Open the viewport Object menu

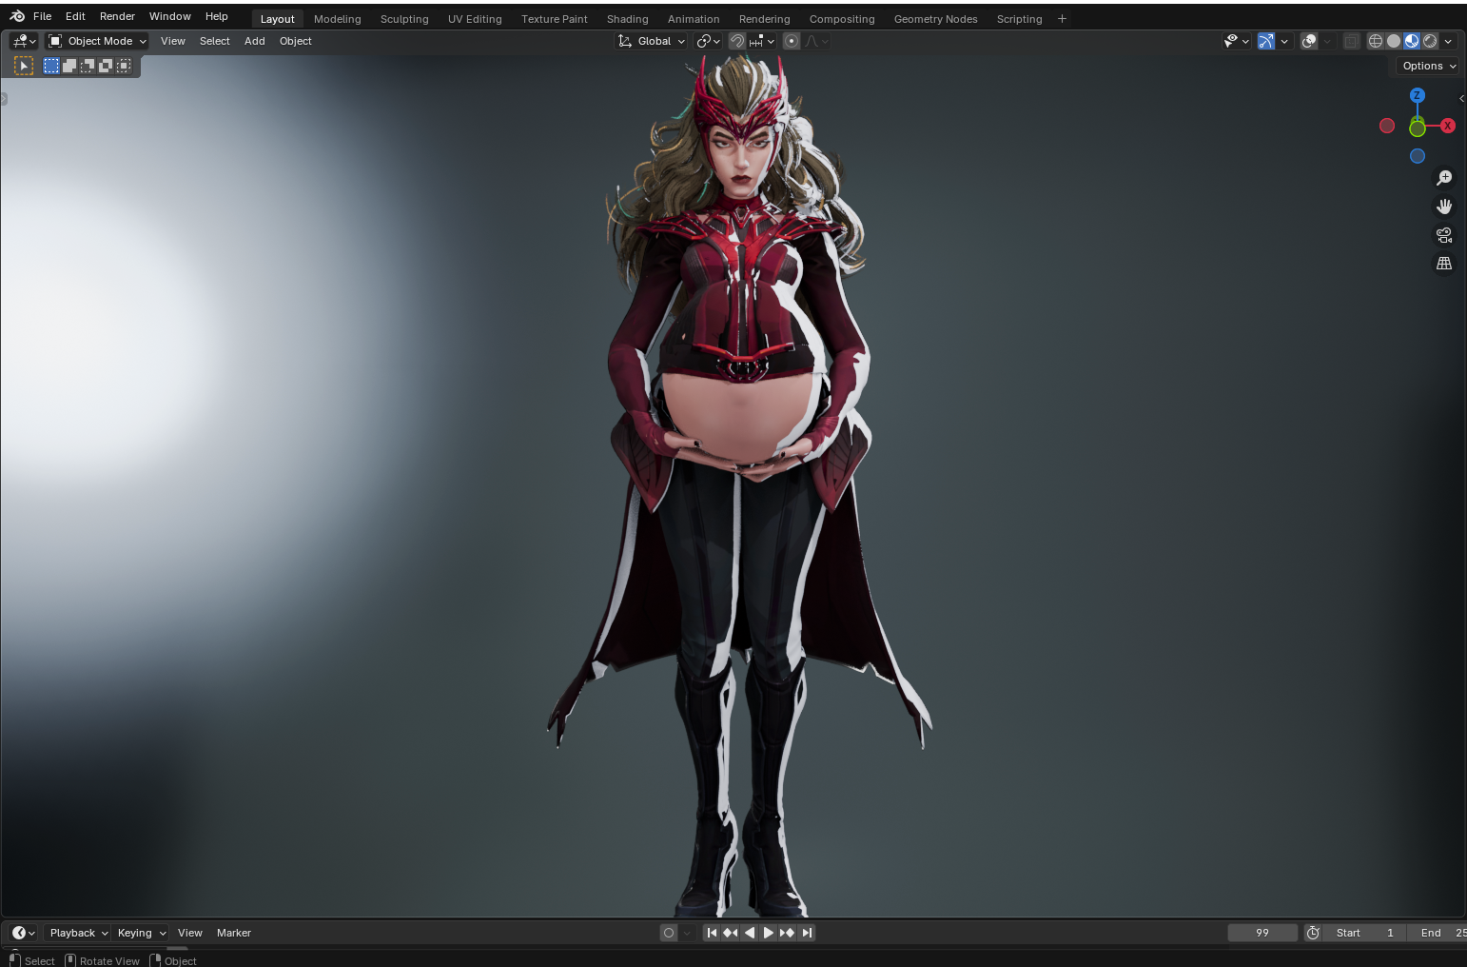point(296,41)
